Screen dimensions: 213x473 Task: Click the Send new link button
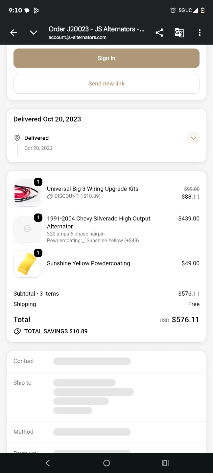106,83
